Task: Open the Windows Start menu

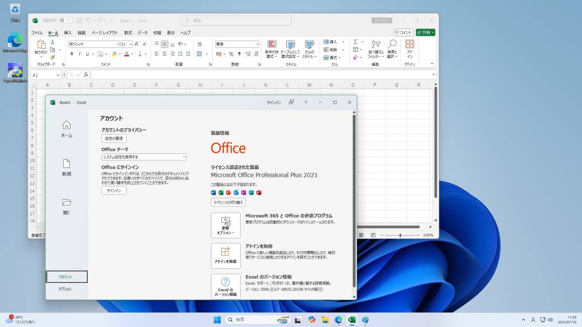Action: (x=217, y=320)
